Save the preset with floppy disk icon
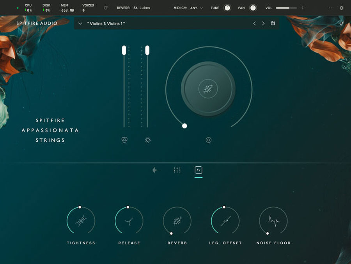 tap(273, 23)
